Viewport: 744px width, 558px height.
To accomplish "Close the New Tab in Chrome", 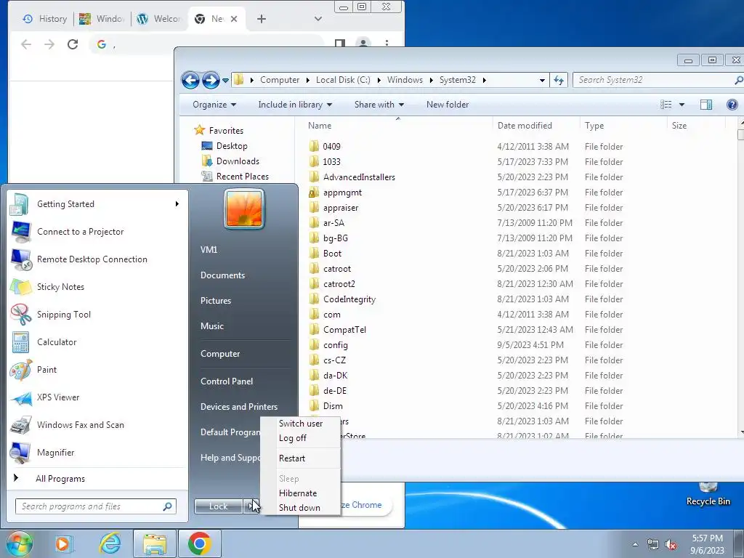I will pyautogui.click(x=234, y=19).
